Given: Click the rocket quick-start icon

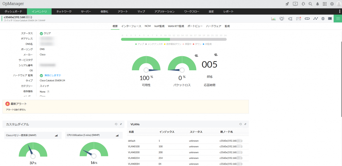Looking at the screenshot, I should [x=287, y=4].
